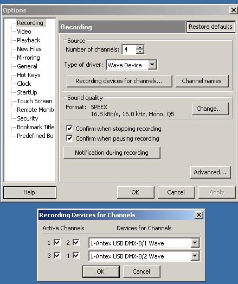The height and width of the screenshot is (284, 238).
Task: Open the Channel names dialog
Action: click(202, 81)
